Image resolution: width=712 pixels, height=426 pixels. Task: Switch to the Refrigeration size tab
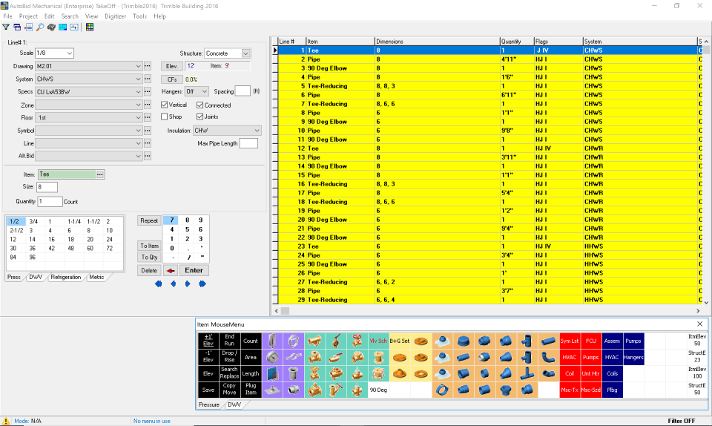(65, 277)
